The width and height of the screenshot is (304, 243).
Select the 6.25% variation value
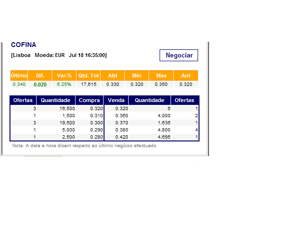(x=64, y=84)
